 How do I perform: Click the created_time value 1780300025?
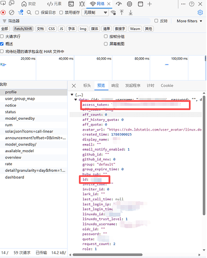(x=121, y=134)
